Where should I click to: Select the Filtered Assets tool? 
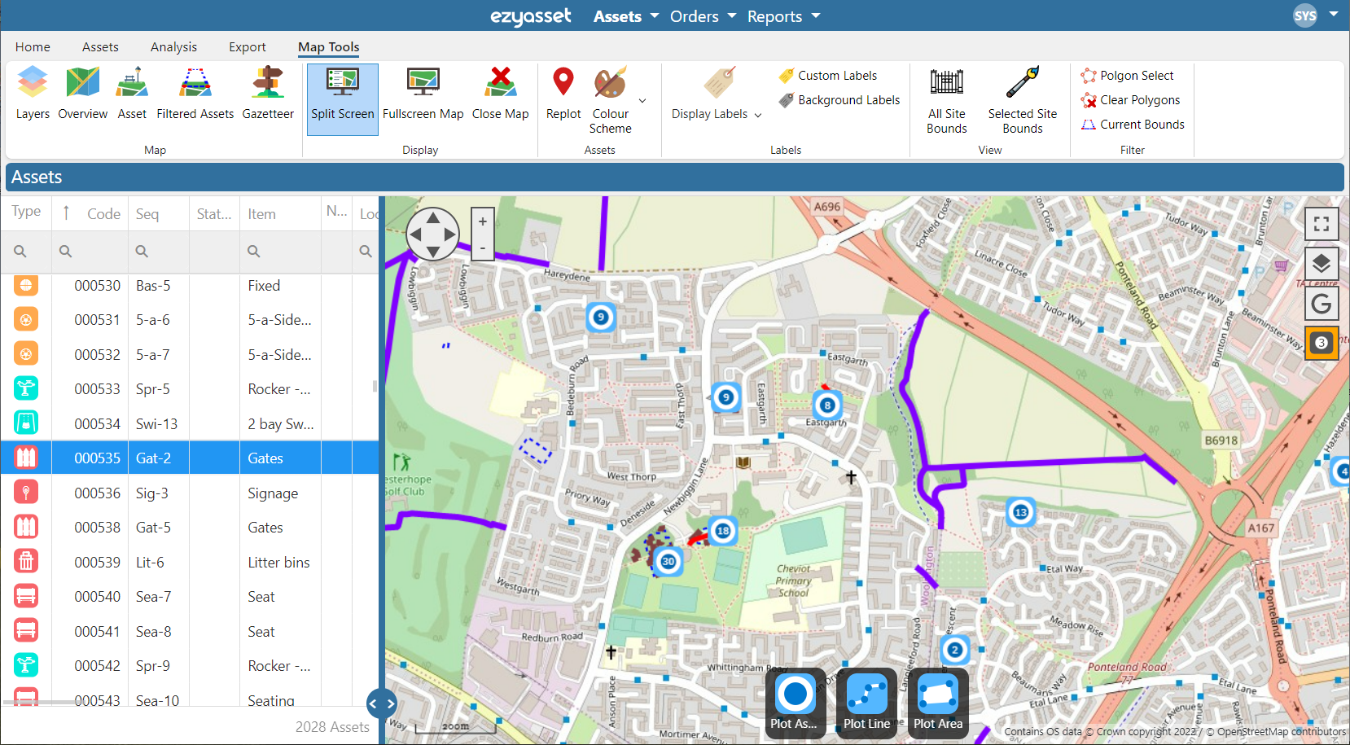(x=195, y=92)
